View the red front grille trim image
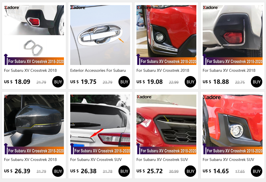266x182 pixels. (166, 124)
